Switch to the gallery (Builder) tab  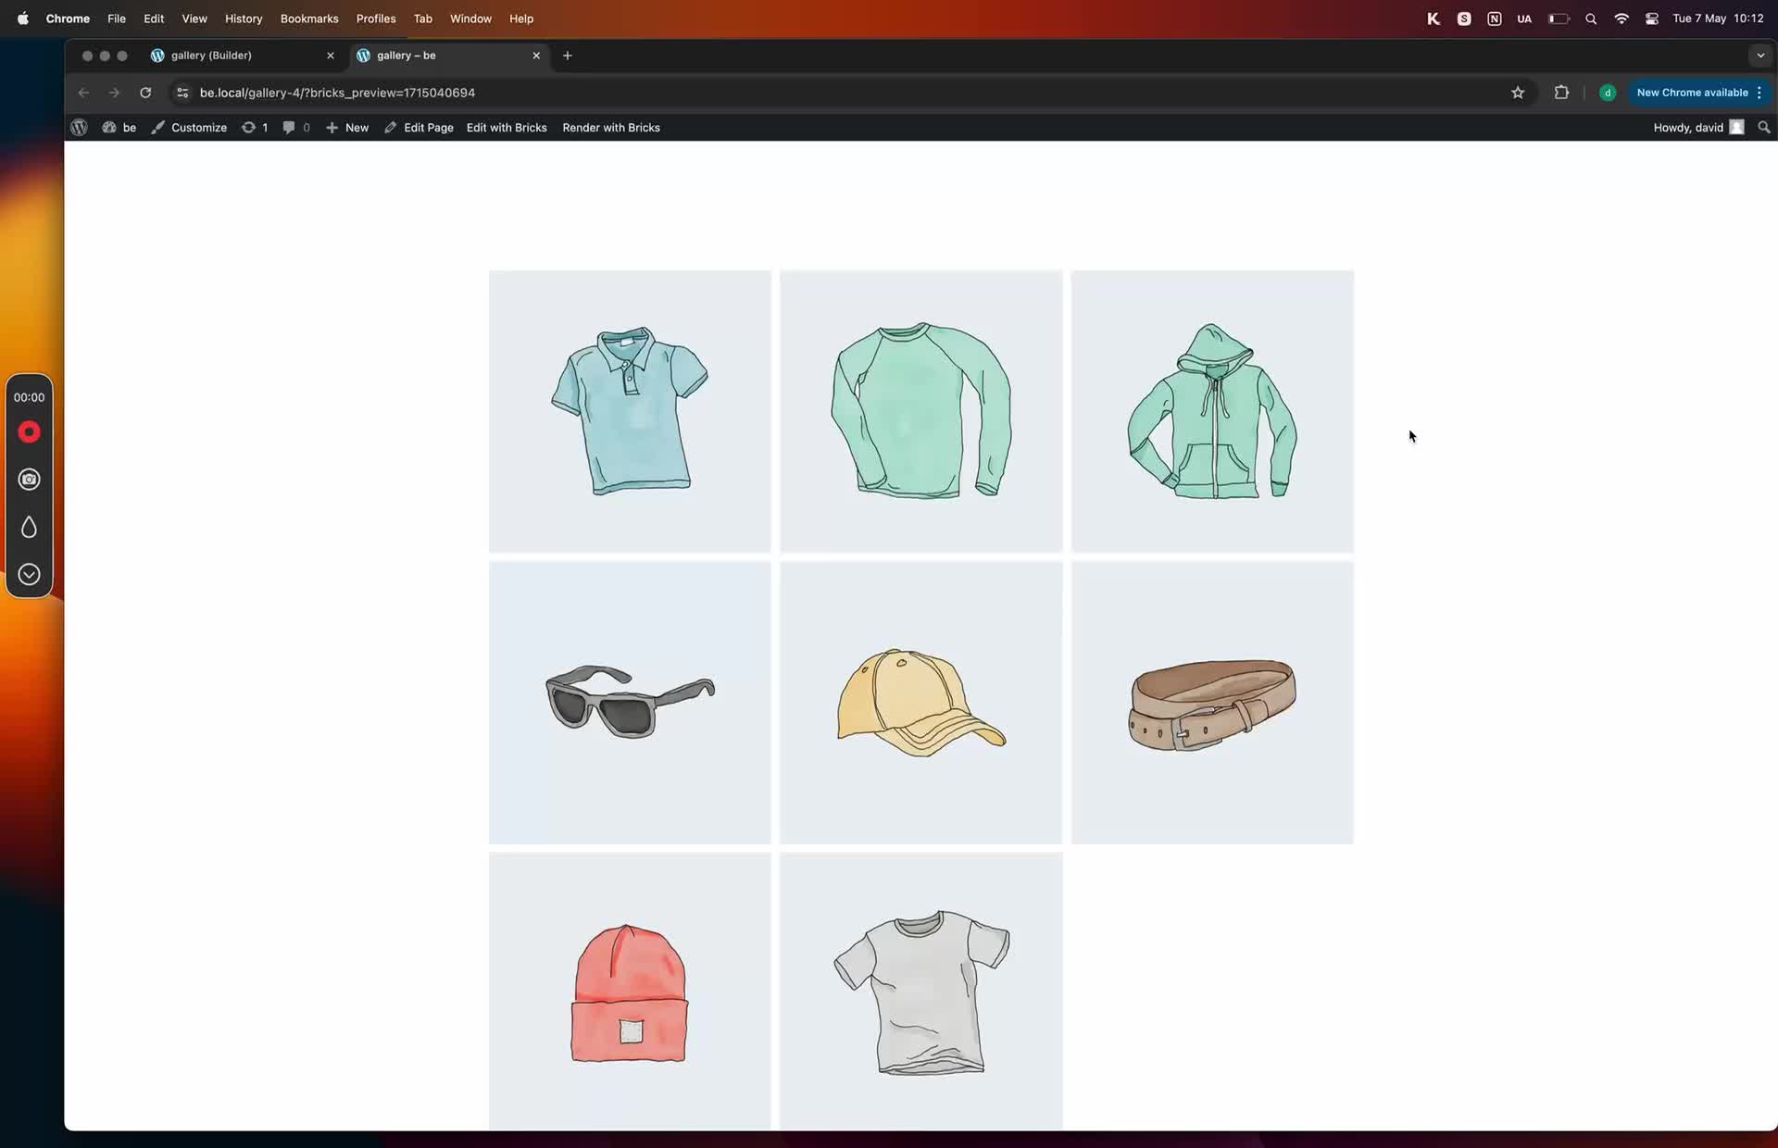(211, 56)
